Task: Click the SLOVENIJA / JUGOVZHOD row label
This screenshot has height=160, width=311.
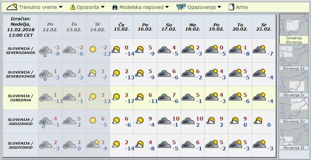Action: click(20, 145)
